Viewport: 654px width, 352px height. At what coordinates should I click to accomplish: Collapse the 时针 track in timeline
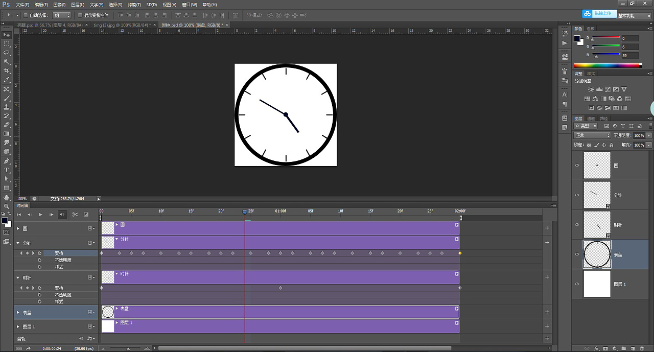click(18, 278)
